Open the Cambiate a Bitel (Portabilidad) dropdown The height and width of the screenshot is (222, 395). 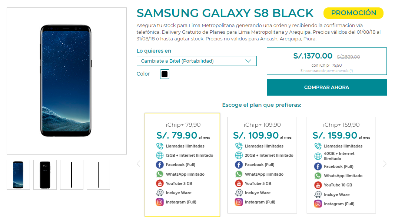tap(197, 61)
